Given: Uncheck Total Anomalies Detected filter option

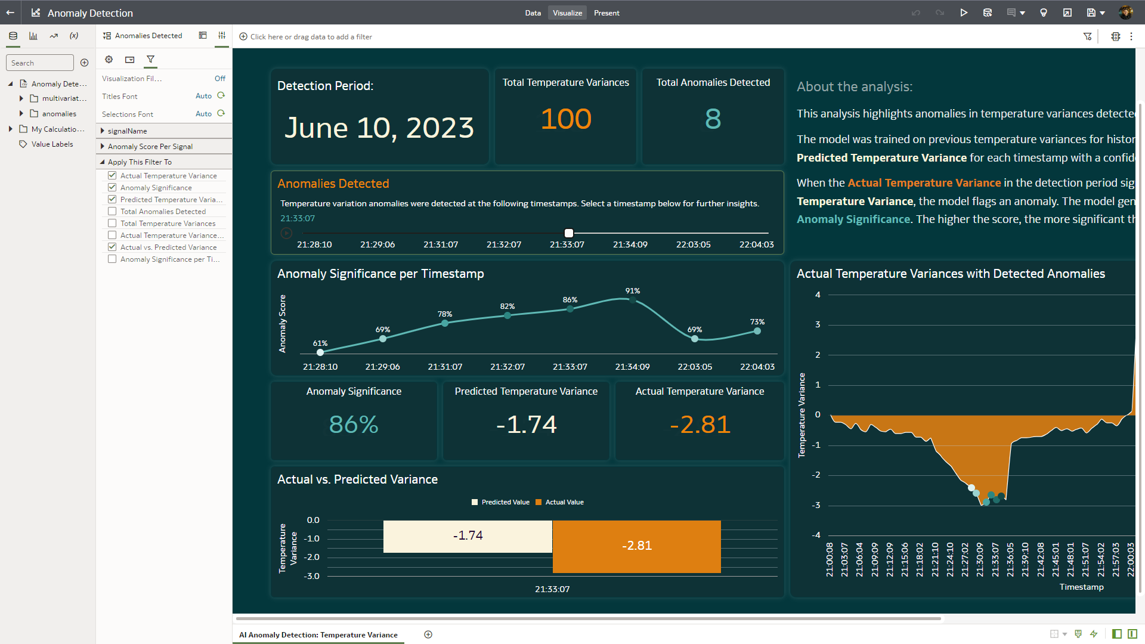Looking at the screenshot, I should coord(112,211).
